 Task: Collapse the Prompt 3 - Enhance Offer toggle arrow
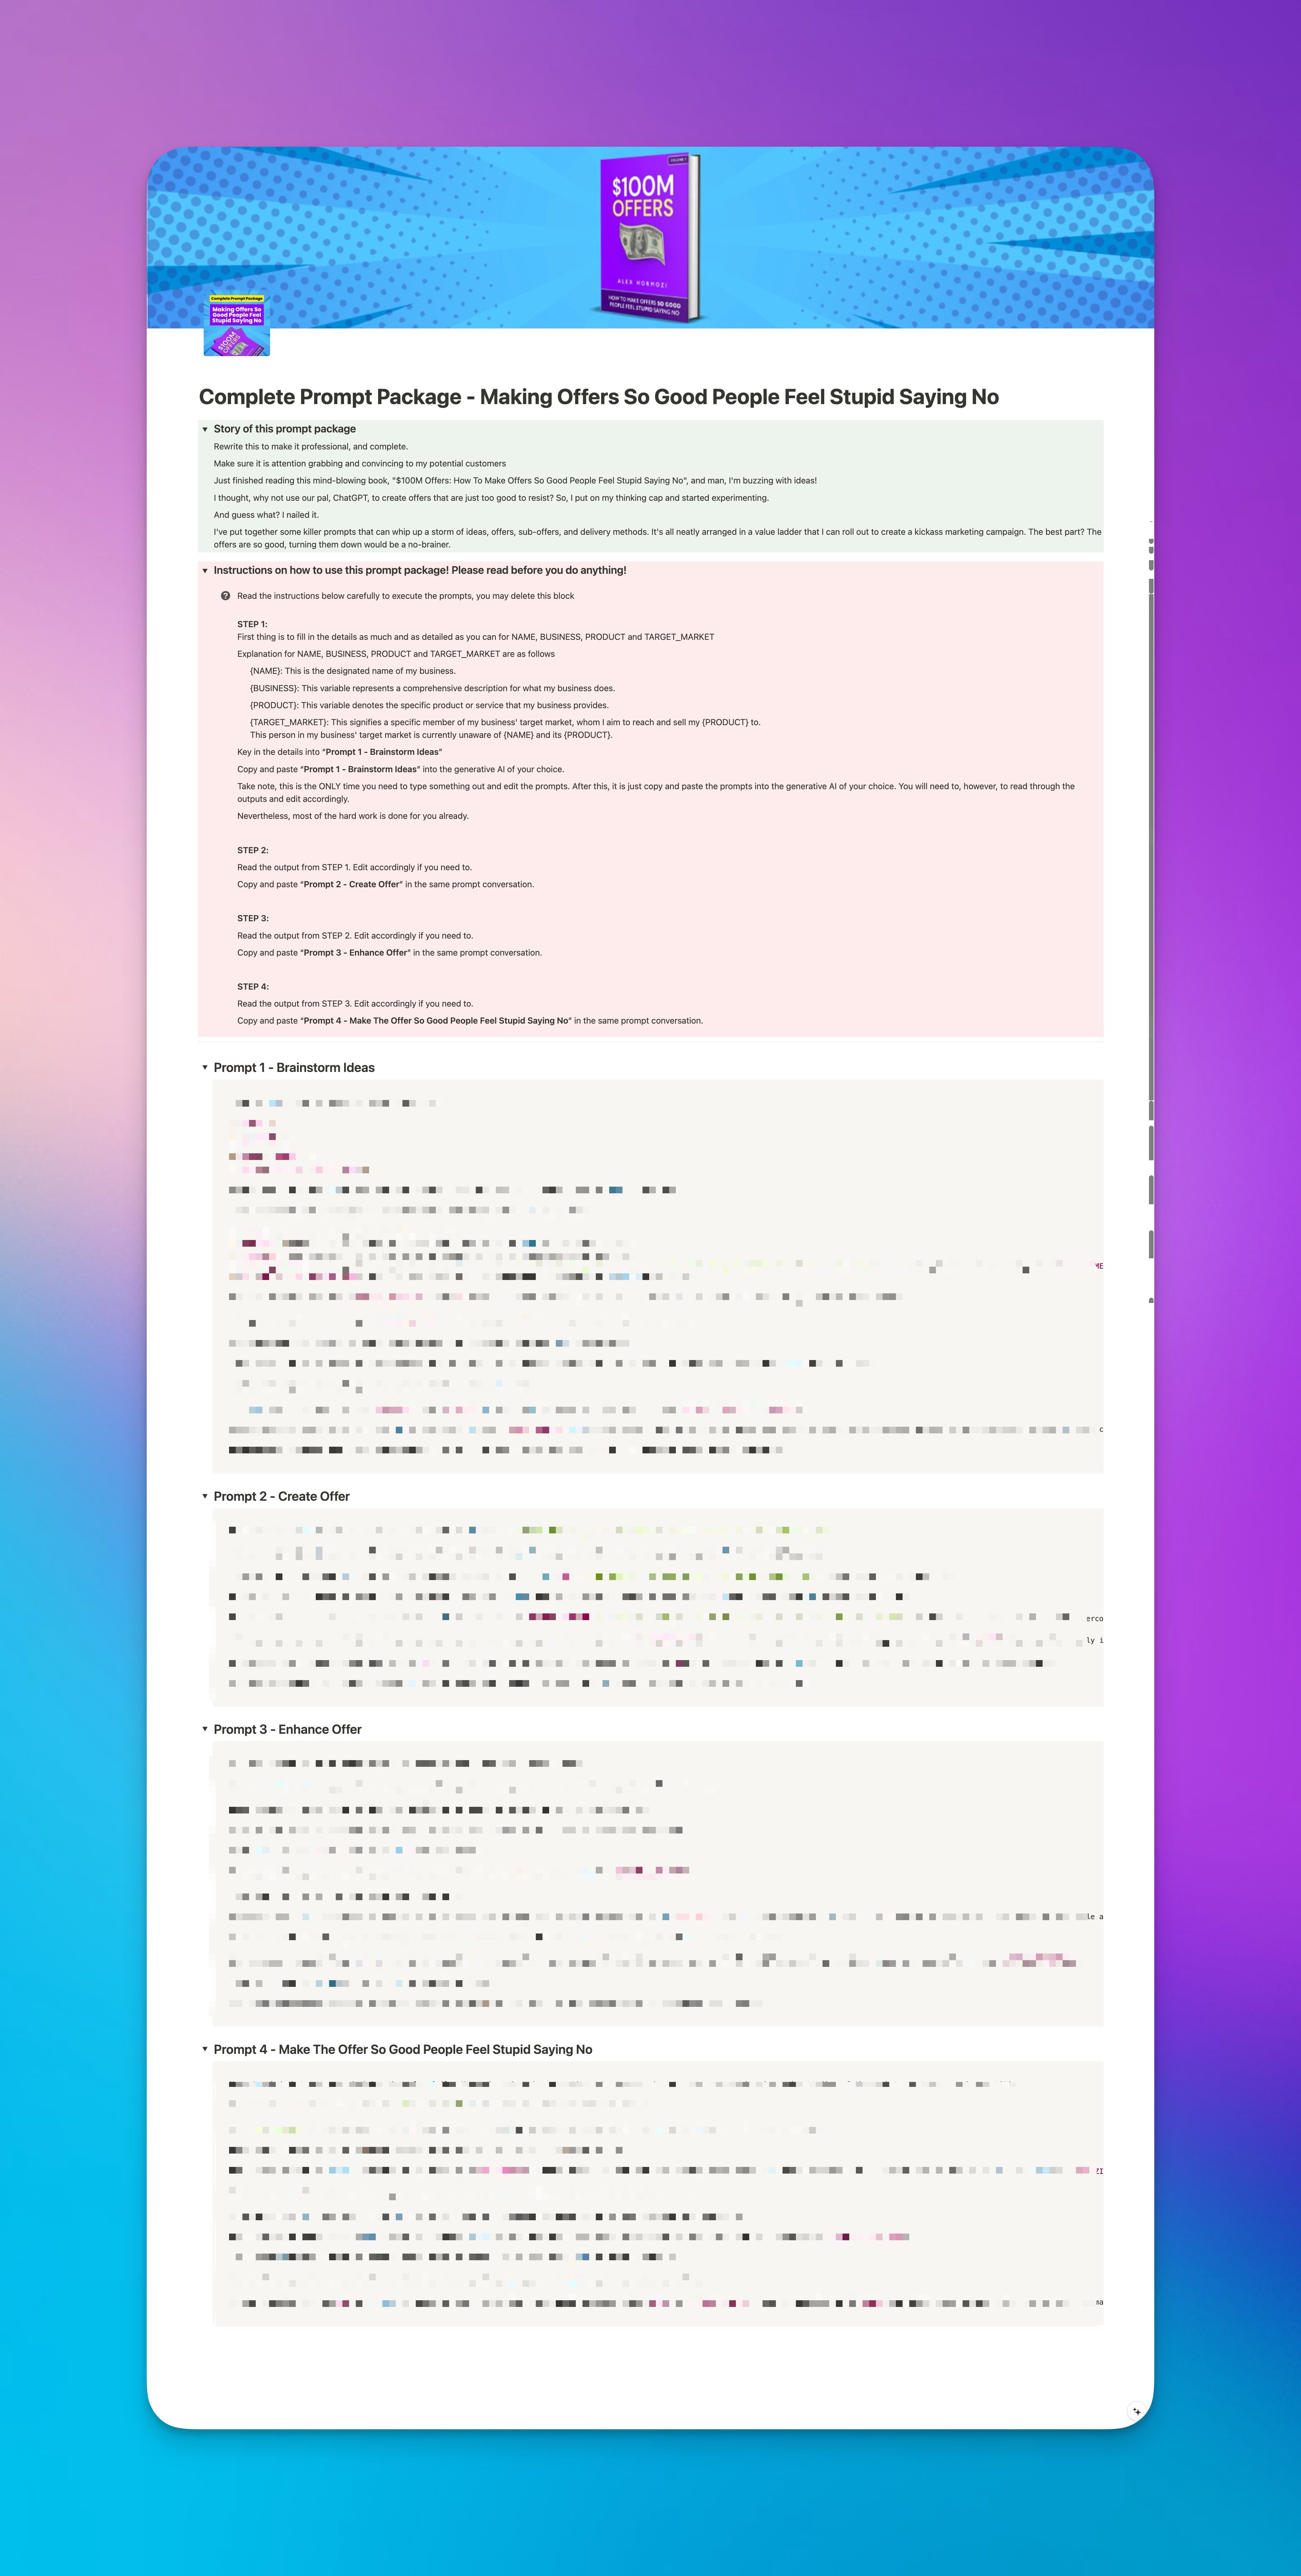tap(205, 1729)
